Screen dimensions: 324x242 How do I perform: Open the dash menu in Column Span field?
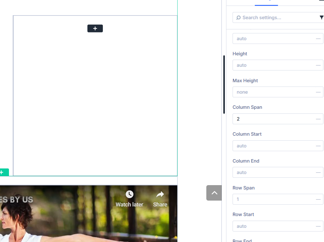point(318,119)
